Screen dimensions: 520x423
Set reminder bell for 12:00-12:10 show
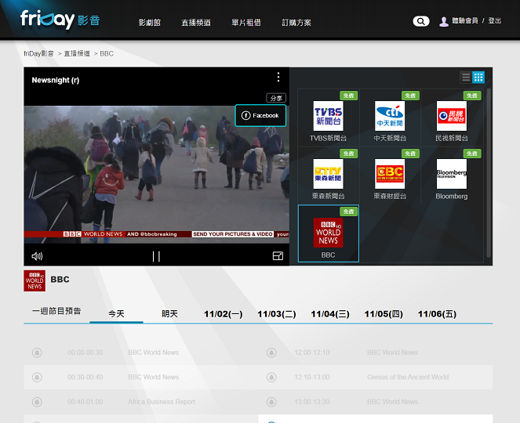click(x=271, y=352)
